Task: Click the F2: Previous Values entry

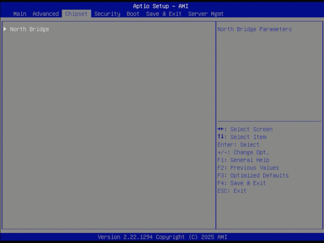Action: pyautogui.click(x=248, y=167)
